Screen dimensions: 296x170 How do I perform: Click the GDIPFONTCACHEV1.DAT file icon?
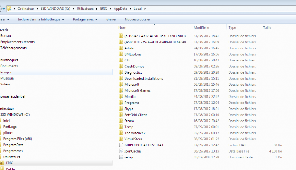coord(121,145)
